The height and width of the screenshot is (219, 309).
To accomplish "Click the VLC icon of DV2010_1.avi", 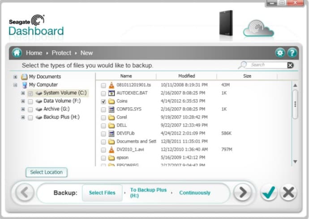I will [112, 150].
